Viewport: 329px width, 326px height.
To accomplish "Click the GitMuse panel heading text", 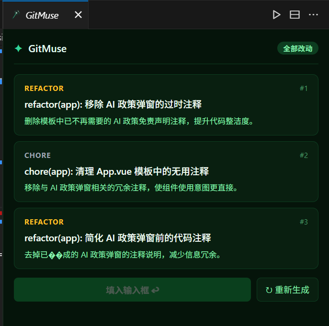I will (47, 49).
